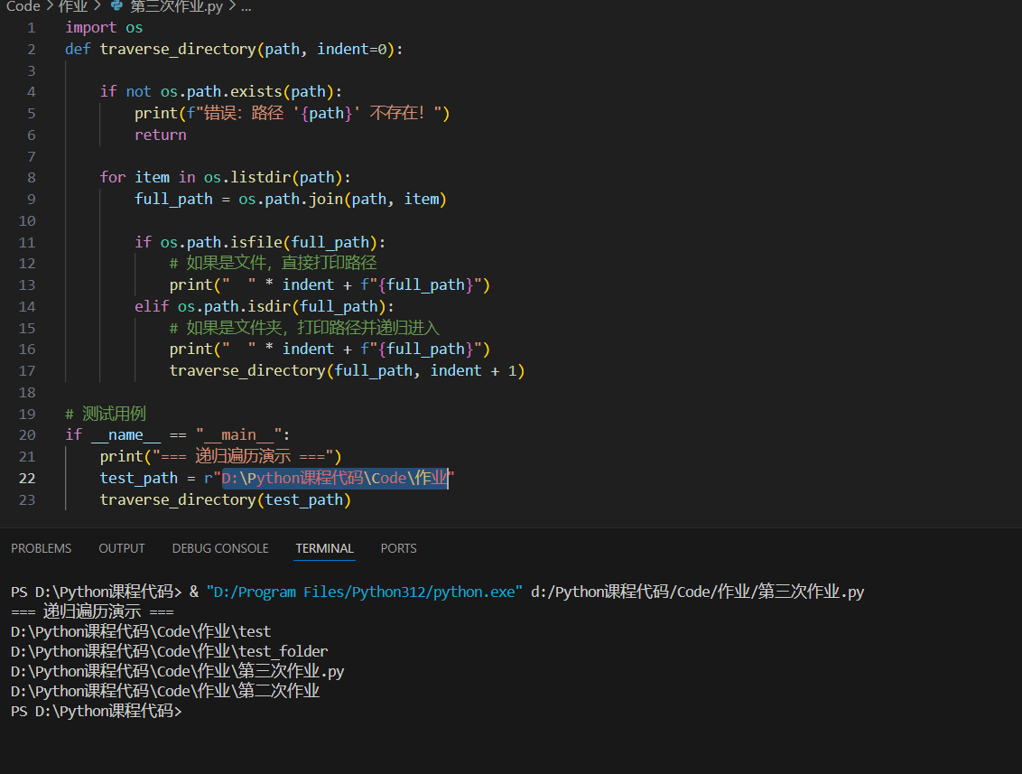1022x774 pixels.
Task: Click line number 1 in the gutter
Action: [x=32, y=28]
